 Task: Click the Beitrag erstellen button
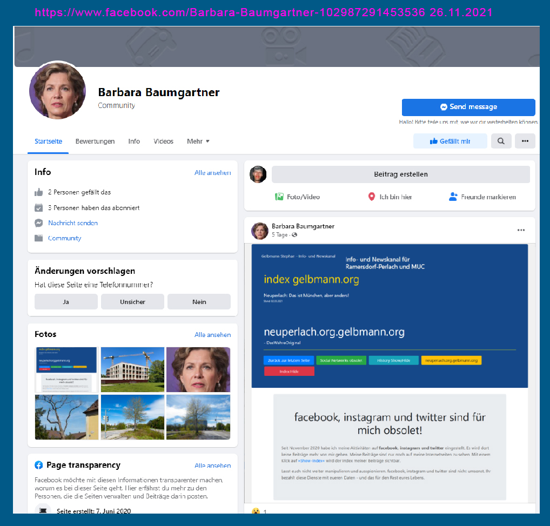(x=400, y=174)
